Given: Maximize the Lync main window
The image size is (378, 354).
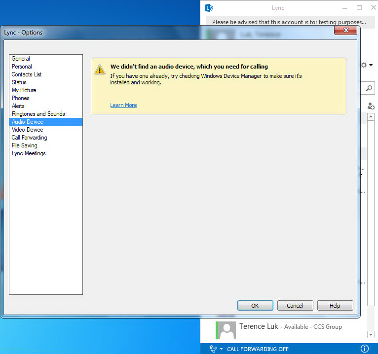Looking at the screenshot, I should point(359,8).
